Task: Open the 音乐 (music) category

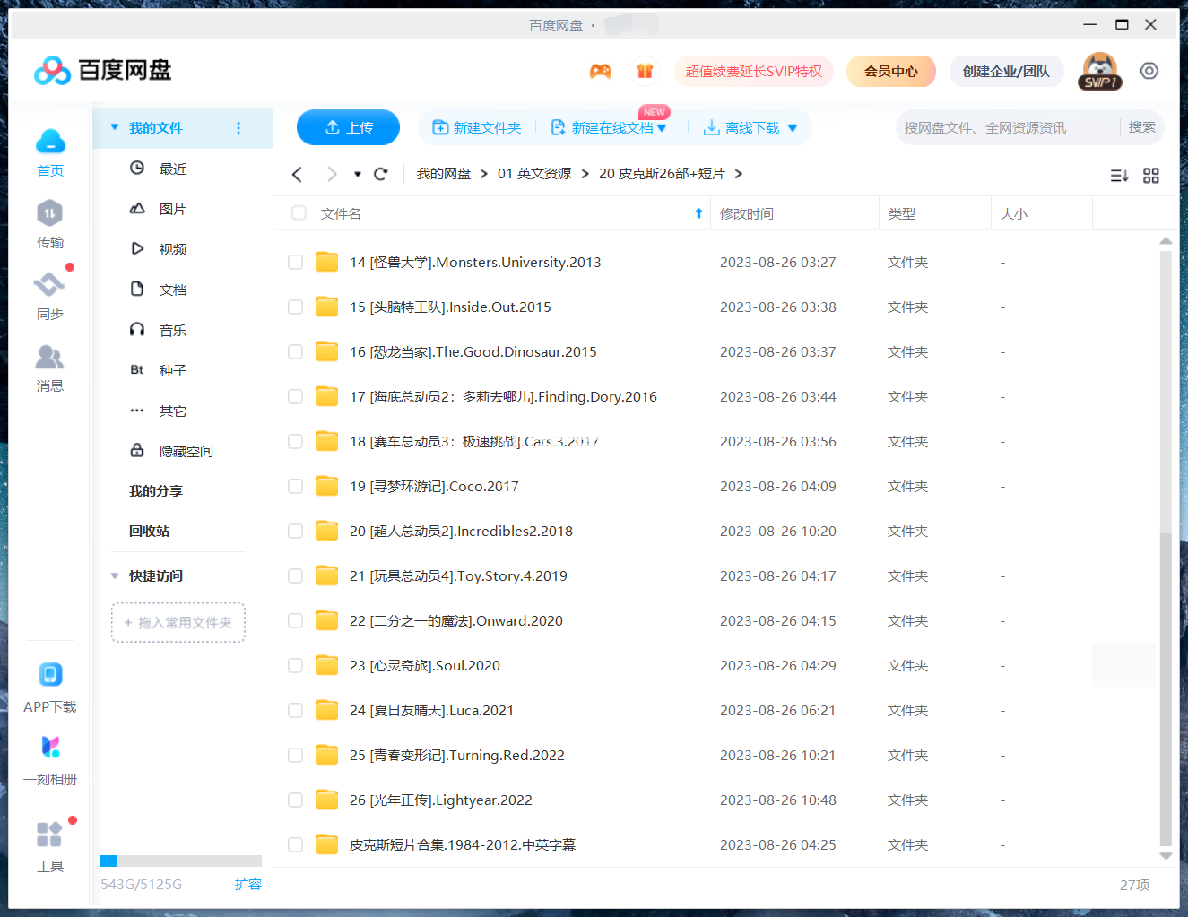Action: coord(172,329)
